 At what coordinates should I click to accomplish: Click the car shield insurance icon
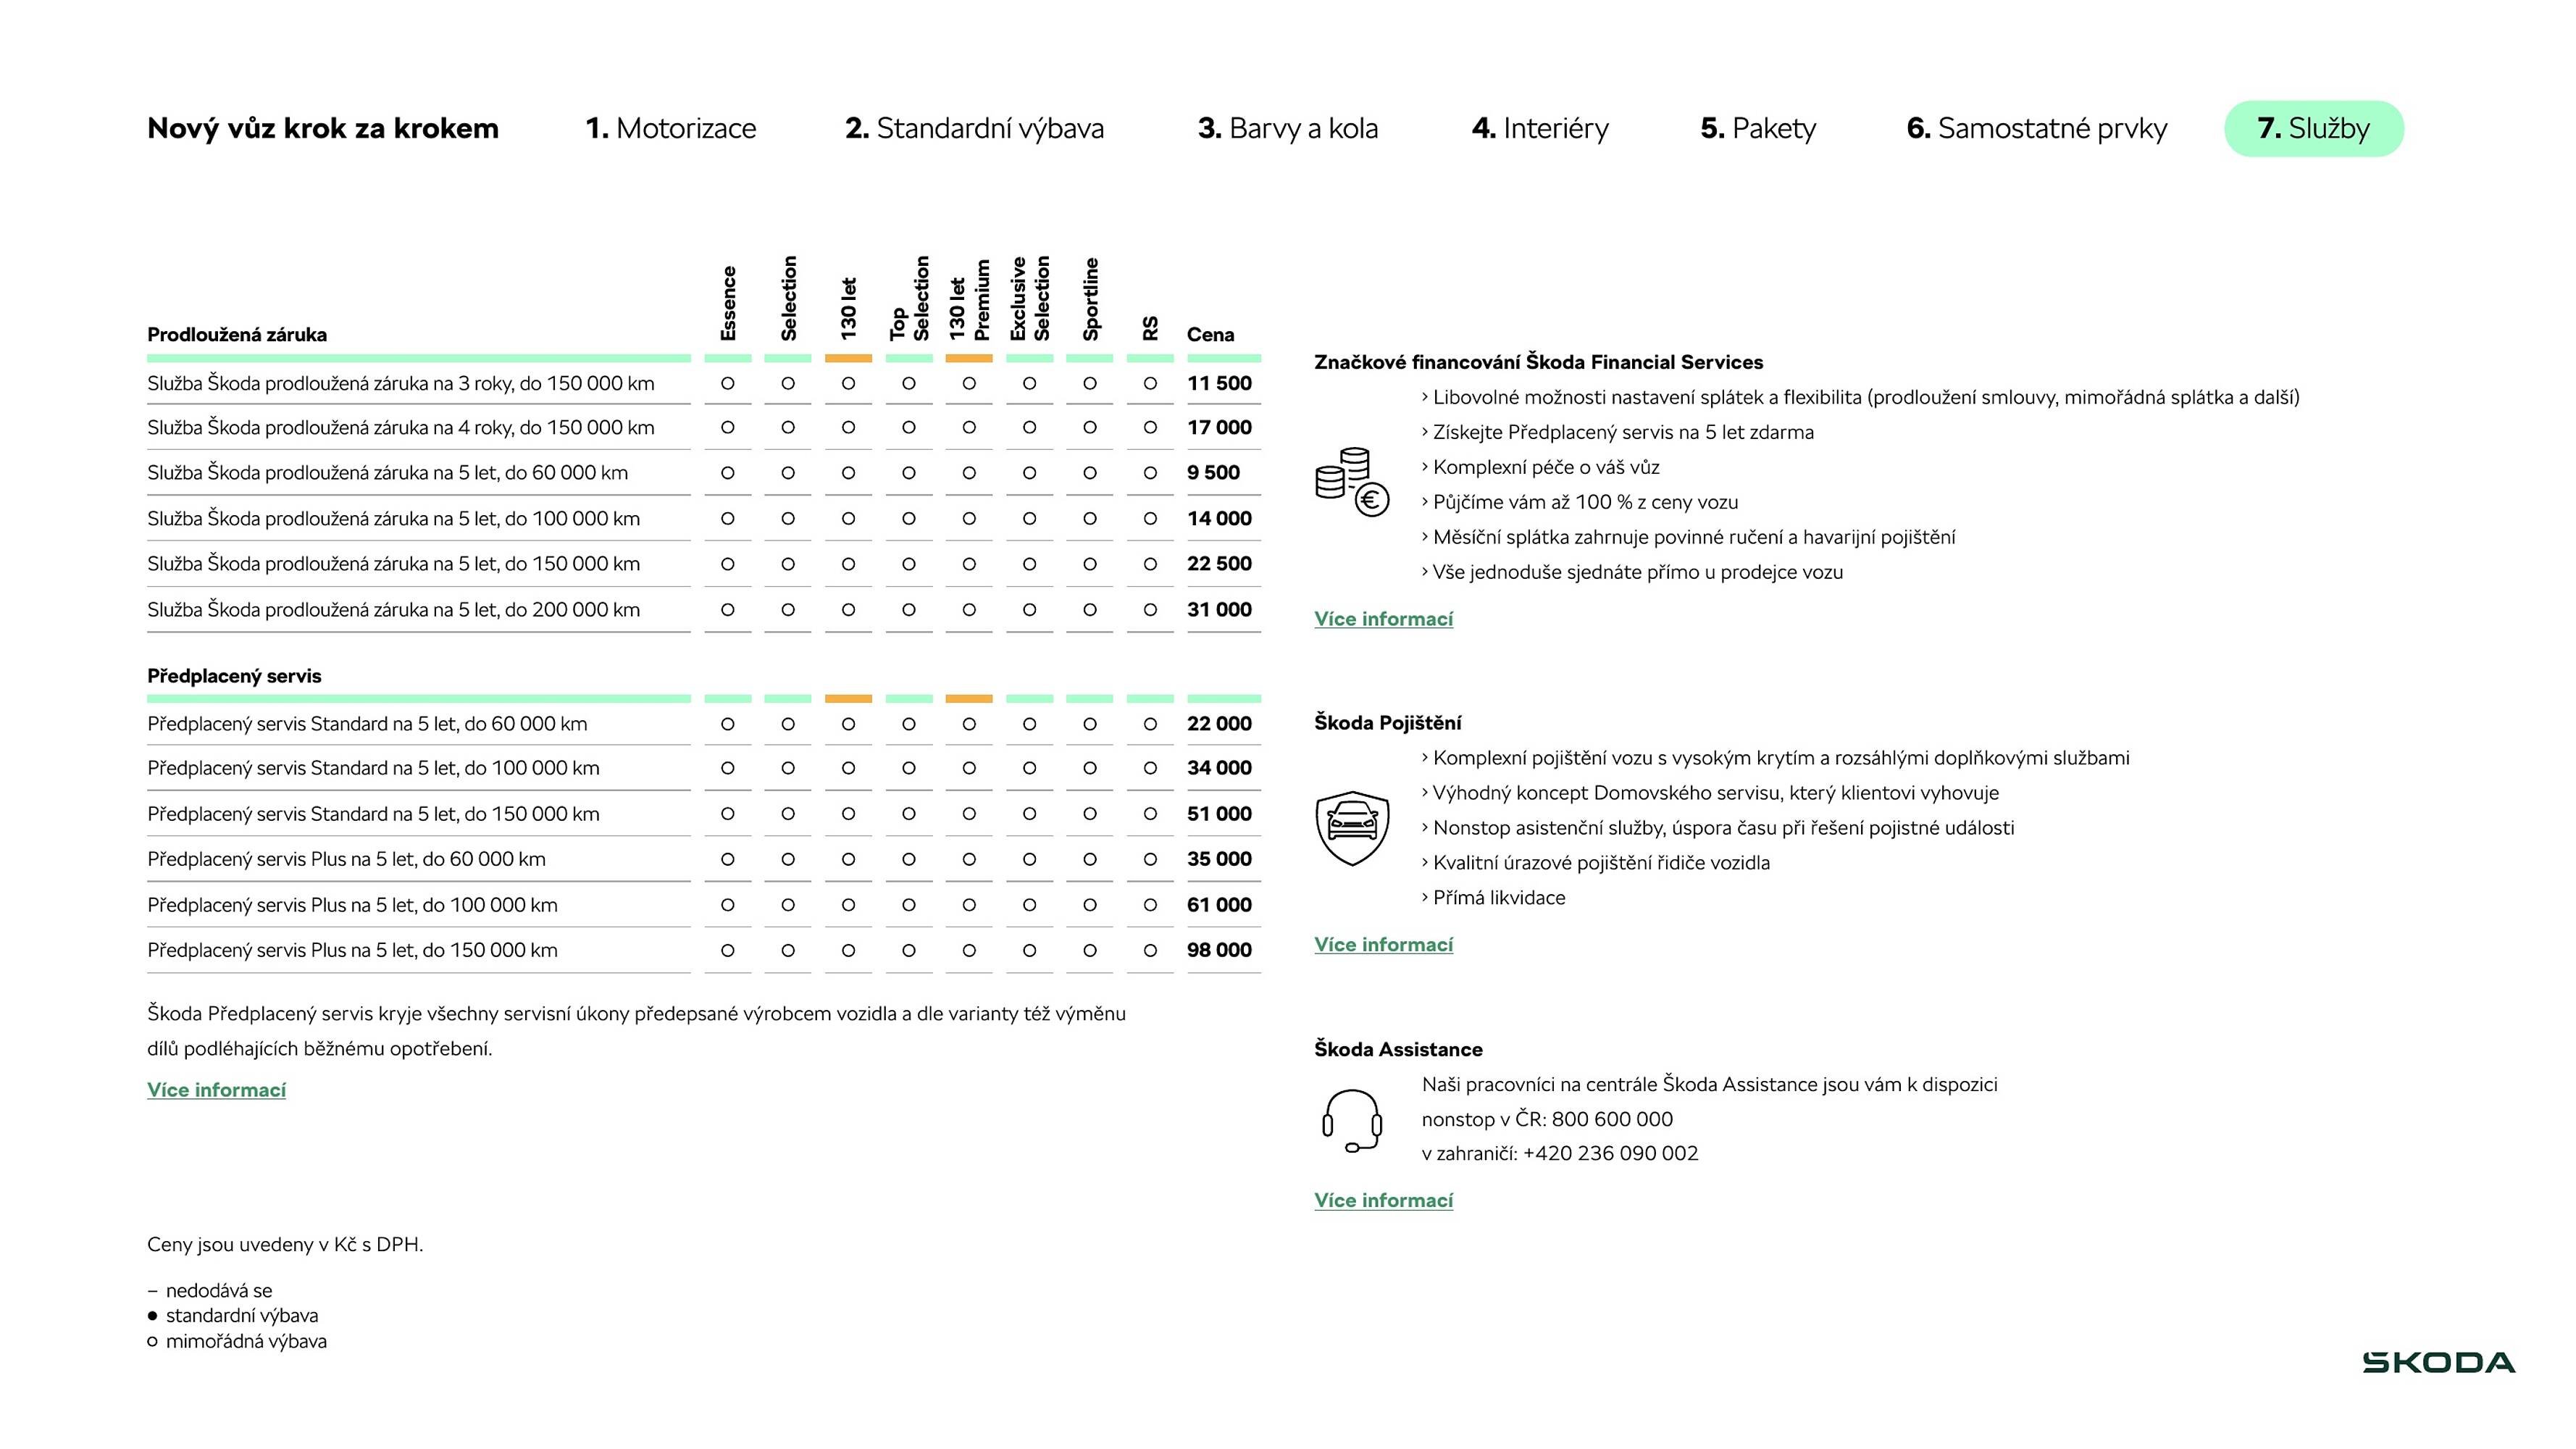[x=1352, y=827]
